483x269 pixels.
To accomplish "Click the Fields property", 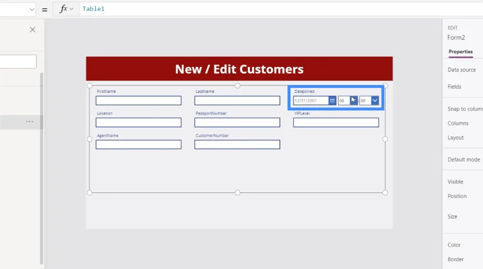I will pos(455,87).
